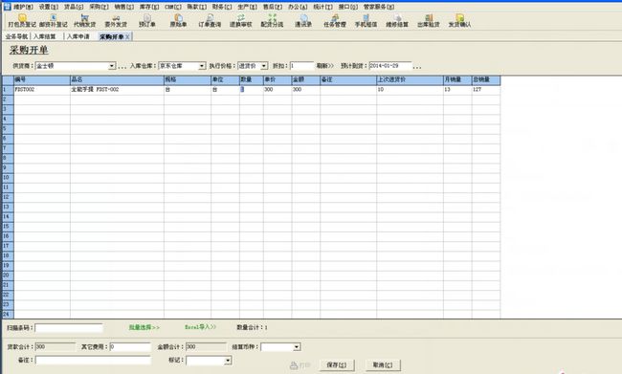Click the application icon in the menu bar corner
Image resolution: width=622 pixels, height=374 pixels.
(x=7, y=7)
